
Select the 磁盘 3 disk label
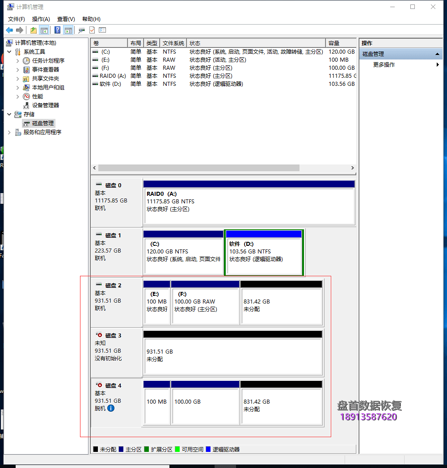click(117, 353)
